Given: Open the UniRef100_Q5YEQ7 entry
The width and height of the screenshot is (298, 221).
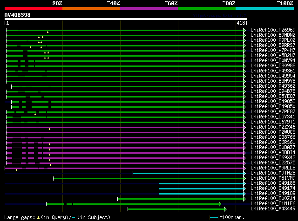Looking at the screenshot, I should click(273, 96).
